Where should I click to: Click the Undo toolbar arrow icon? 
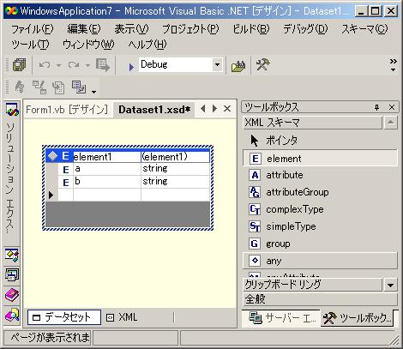click(45, 65)
